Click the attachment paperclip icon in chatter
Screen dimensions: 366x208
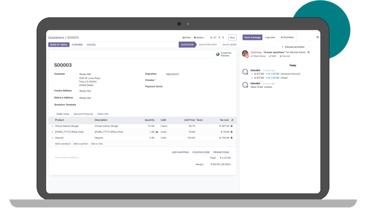317,37
